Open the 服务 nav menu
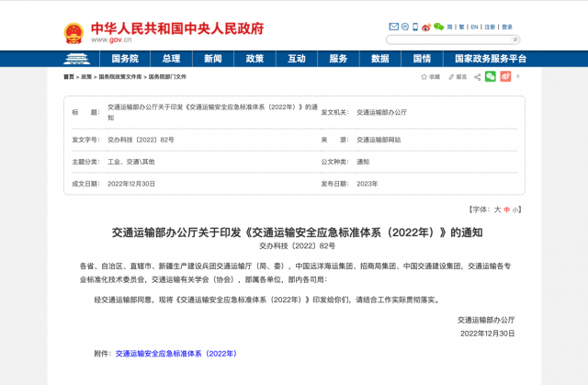This screenshot has height=385, width=588. click(339, 59)
